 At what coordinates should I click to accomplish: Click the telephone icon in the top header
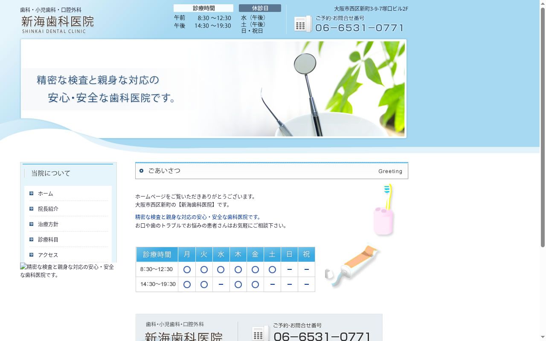(x=303, y=24)
